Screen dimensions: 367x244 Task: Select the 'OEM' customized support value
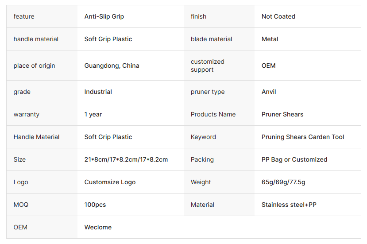268,66
